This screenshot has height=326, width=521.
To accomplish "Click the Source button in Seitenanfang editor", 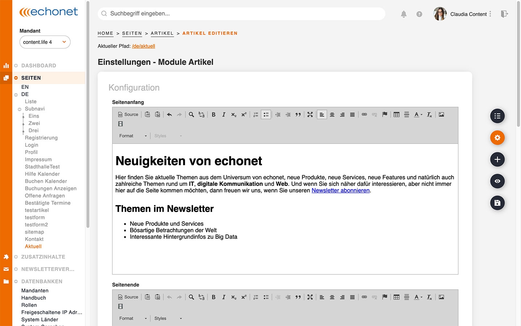I will click(x=128, y=114).
